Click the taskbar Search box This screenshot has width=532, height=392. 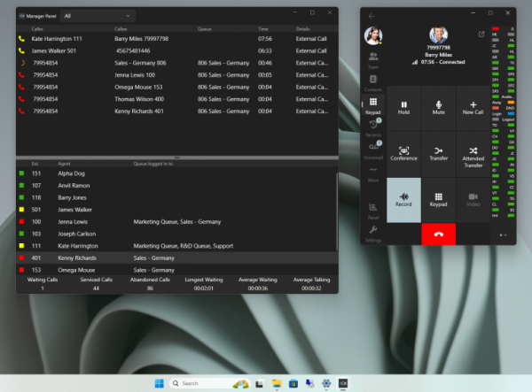209,383
